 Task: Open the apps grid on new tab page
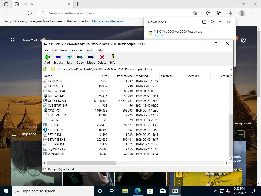pyautogui.click(x=13, y=40)
